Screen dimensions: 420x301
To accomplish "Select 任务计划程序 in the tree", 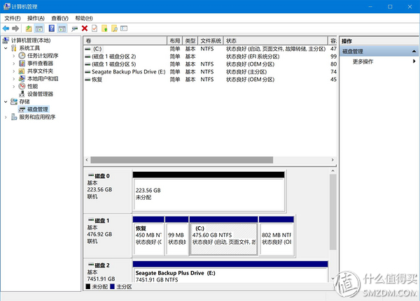I will [43, 56].
